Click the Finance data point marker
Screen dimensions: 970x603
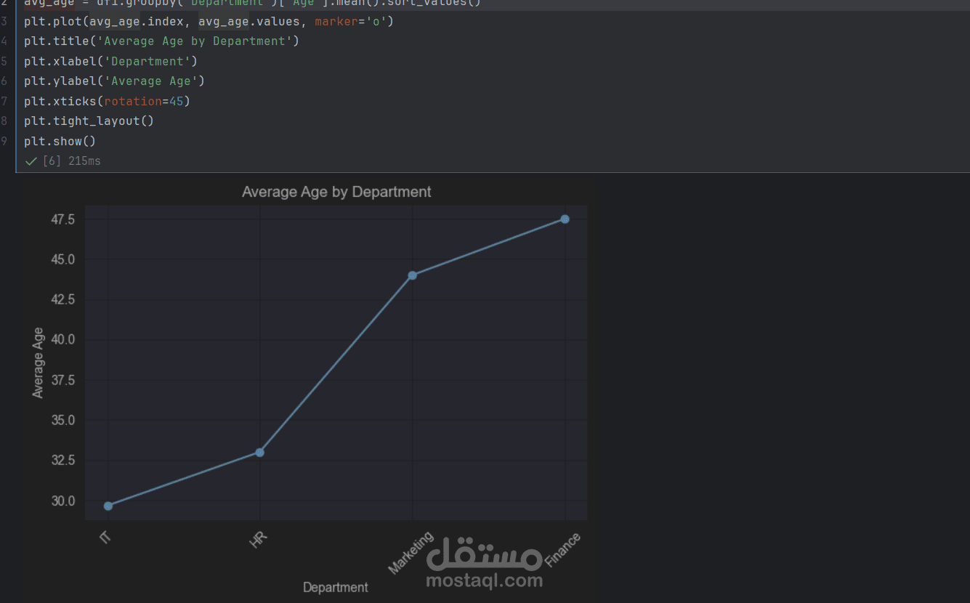point(565,219)
